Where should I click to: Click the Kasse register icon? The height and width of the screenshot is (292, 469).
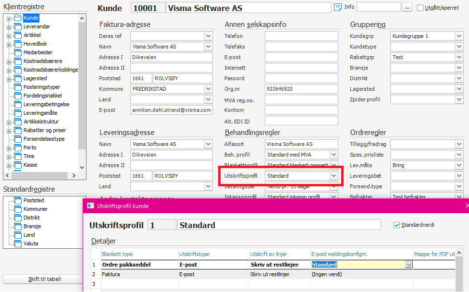(x=18, y=165)
